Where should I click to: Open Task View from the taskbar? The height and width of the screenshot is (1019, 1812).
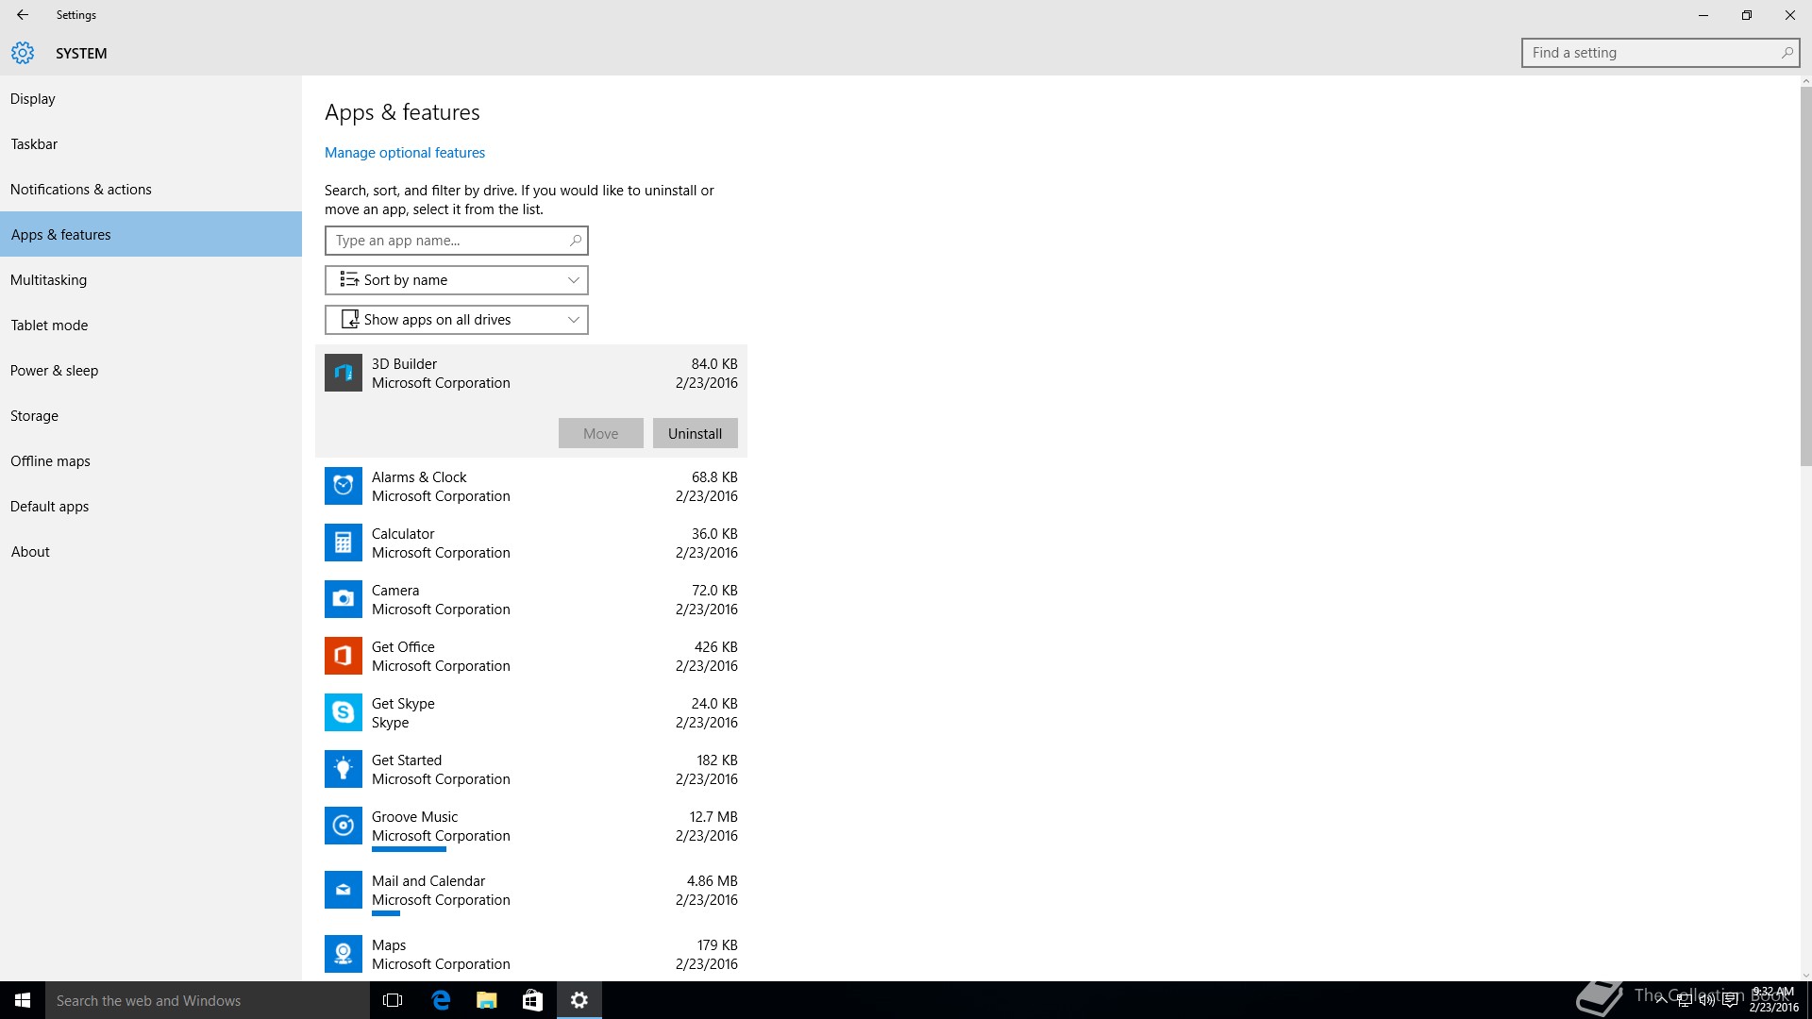click(x=393, y=1000)
